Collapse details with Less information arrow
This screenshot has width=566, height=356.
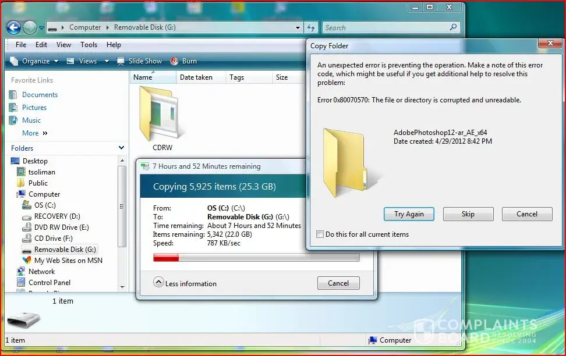coord(158,282)
